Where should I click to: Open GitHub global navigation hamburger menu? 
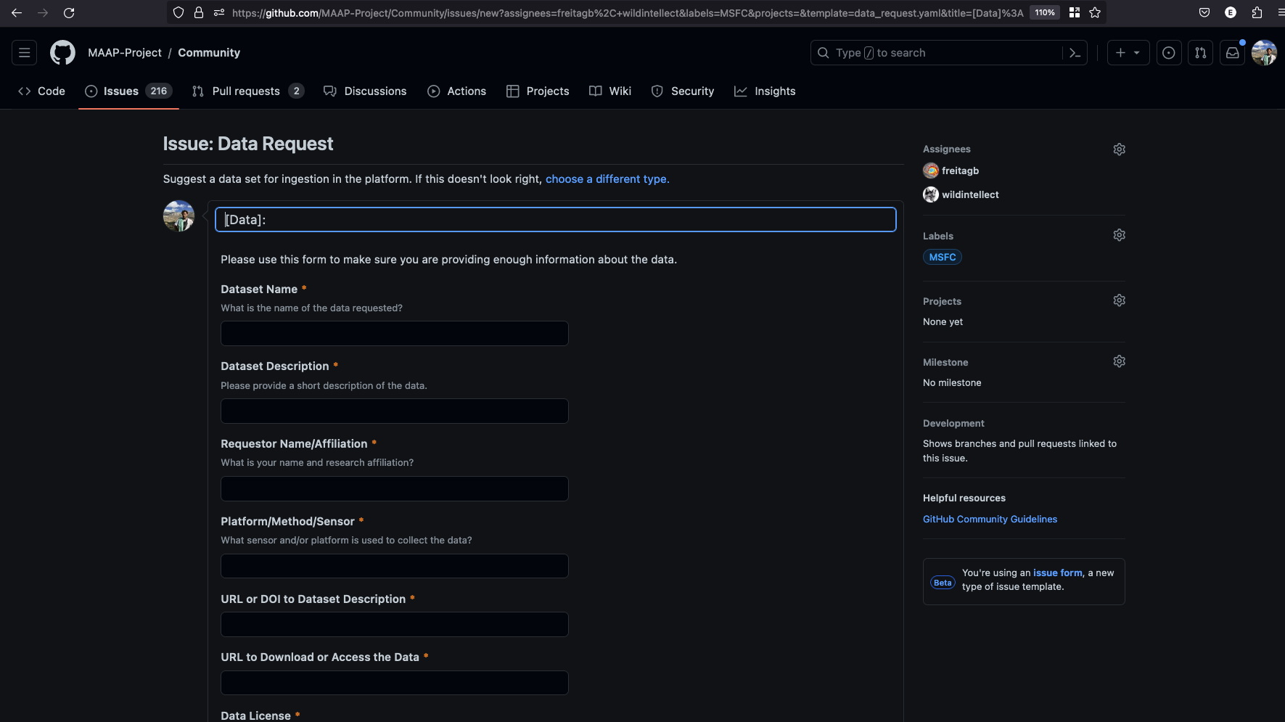click(x=25, y=53)
